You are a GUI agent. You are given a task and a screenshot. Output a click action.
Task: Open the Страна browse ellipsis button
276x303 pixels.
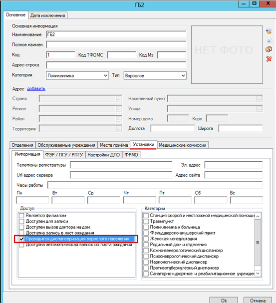click(x=119, y=98)
